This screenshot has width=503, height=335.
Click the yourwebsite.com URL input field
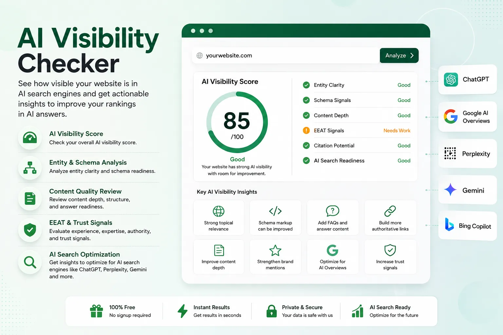pos(286,56)
